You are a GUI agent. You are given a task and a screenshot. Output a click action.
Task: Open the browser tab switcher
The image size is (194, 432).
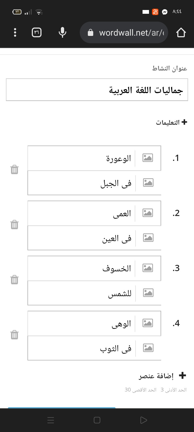(37, 33)
